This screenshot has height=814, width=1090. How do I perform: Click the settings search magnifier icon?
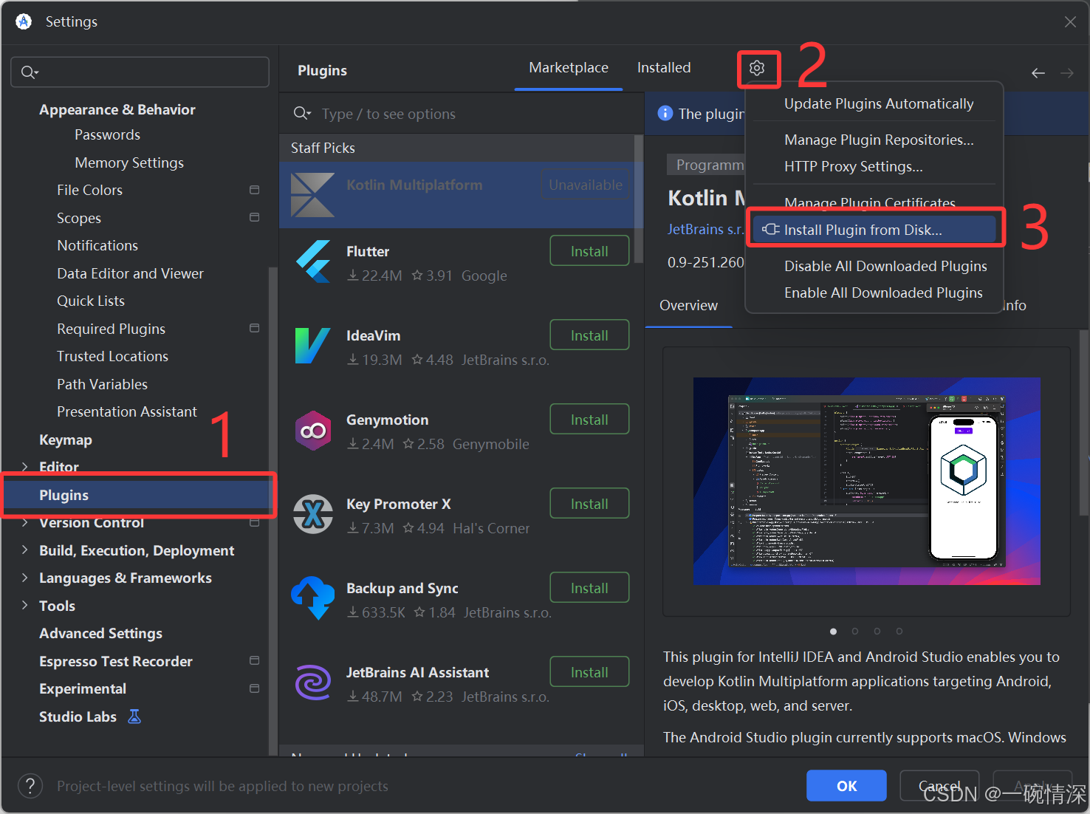30,72
